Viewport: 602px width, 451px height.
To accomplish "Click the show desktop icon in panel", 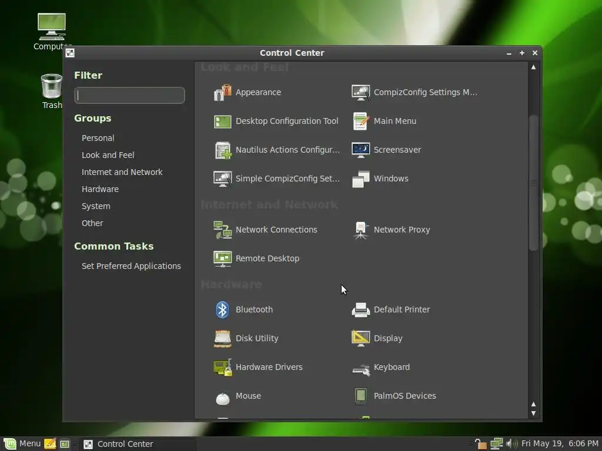I will coord(65,444).
